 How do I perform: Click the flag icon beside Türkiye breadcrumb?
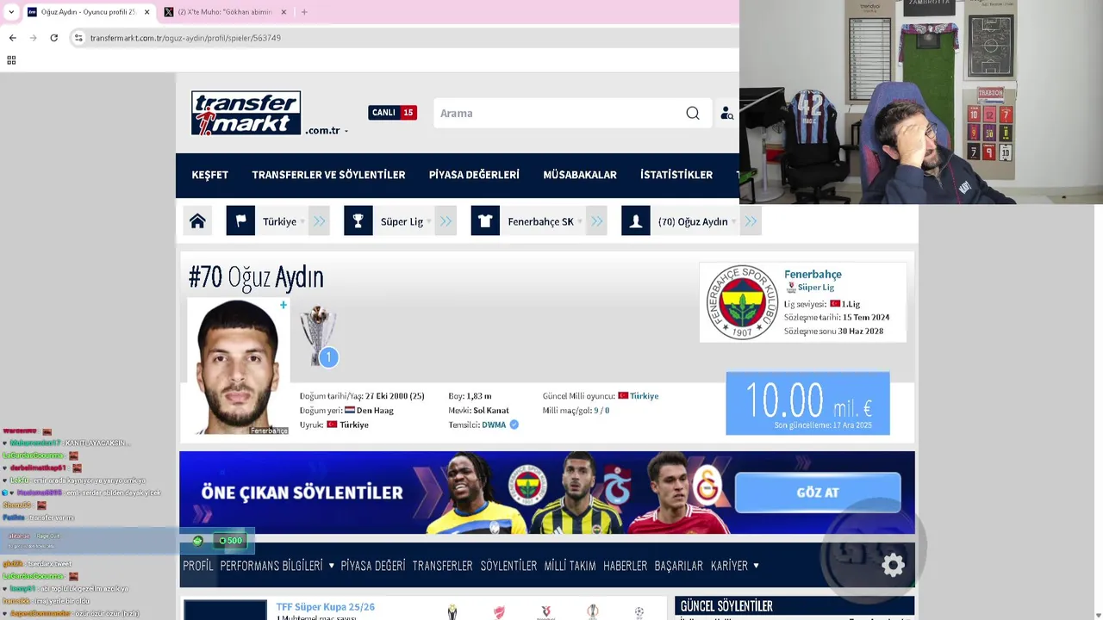(240, 221)
